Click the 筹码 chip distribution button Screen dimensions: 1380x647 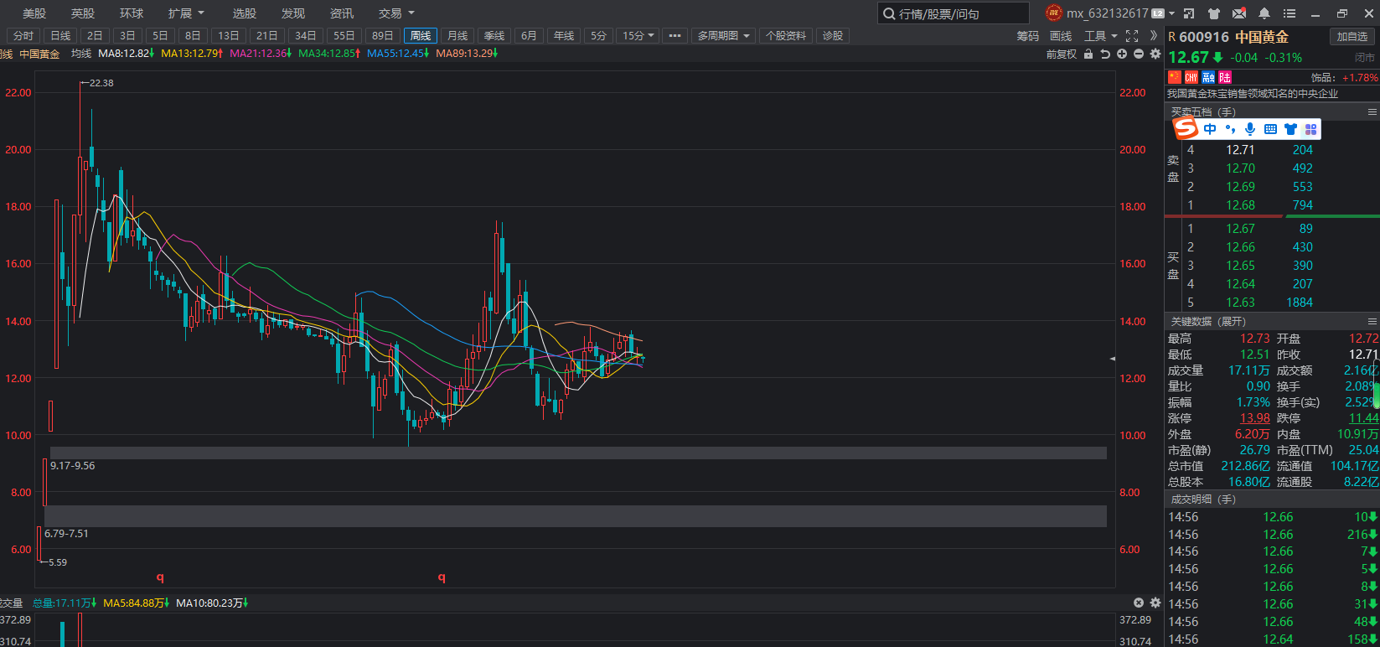[1028, 36]
